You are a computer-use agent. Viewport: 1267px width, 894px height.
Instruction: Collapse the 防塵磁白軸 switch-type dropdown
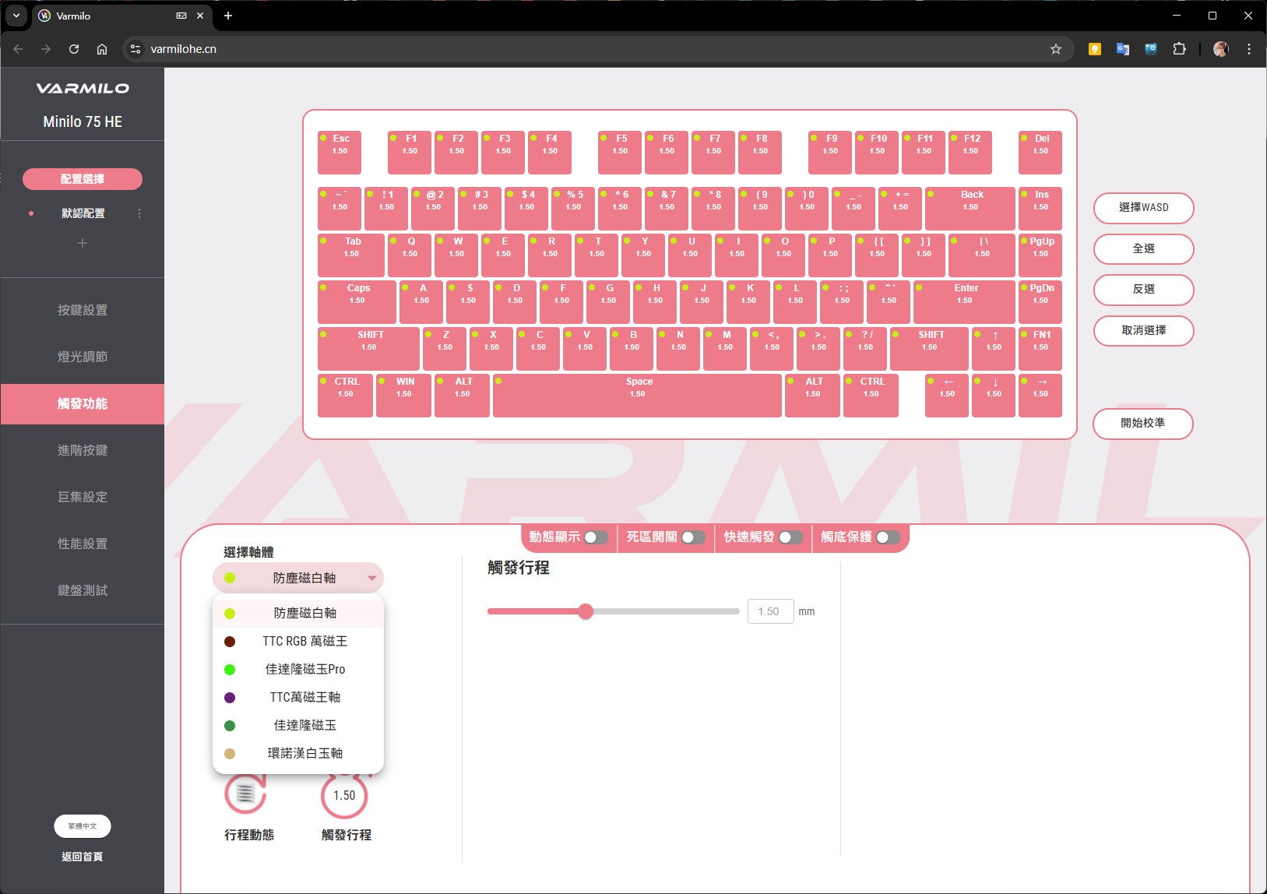pos(372,578)
